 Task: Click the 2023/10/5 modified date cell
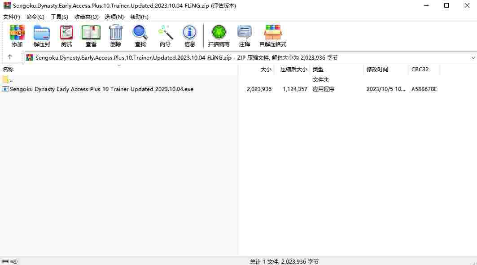point(386,89)
